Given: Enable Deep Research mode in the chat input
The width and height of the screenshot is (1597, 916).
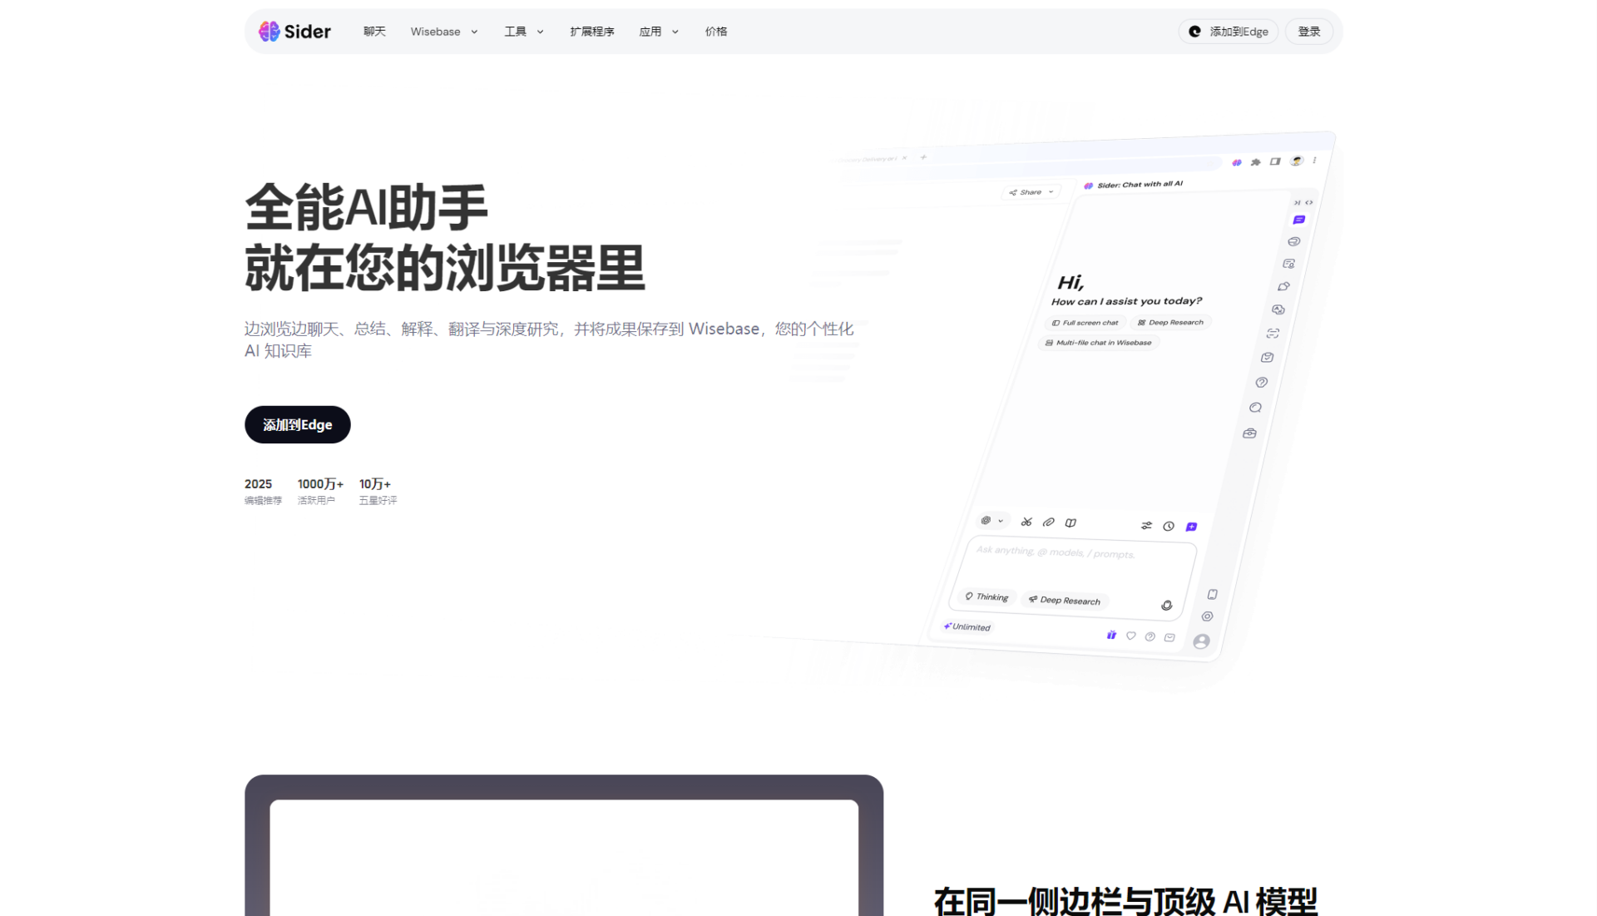Looking at the screenshot, I should pos(1065,600).
